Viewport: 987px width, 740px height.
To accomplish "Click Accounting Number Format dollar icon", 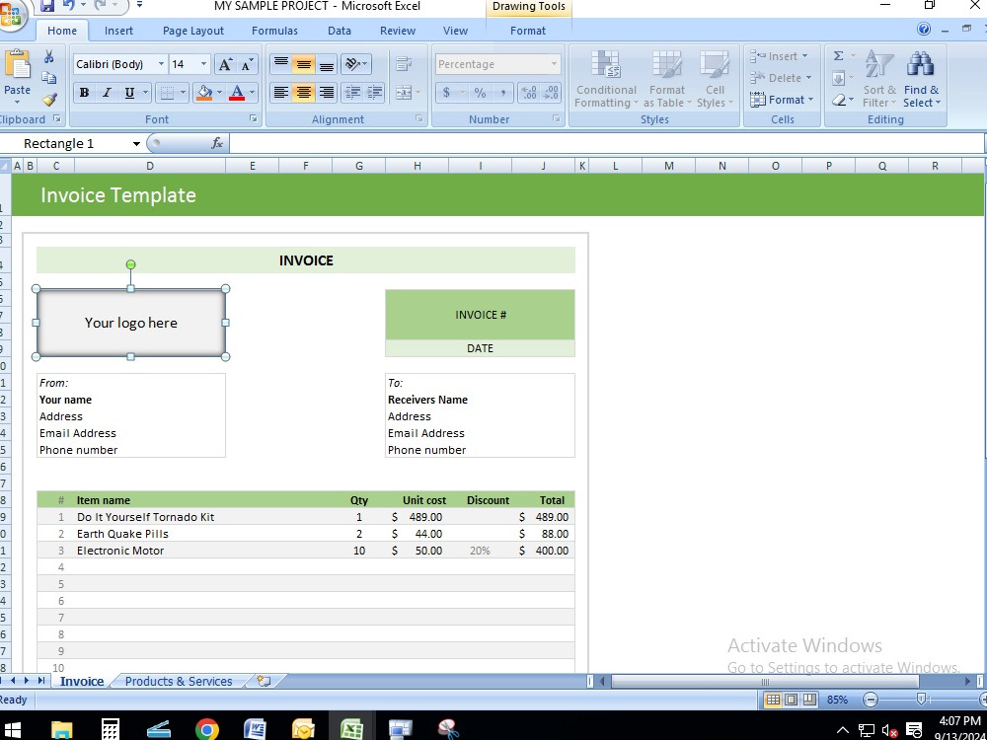I will 446,93.
